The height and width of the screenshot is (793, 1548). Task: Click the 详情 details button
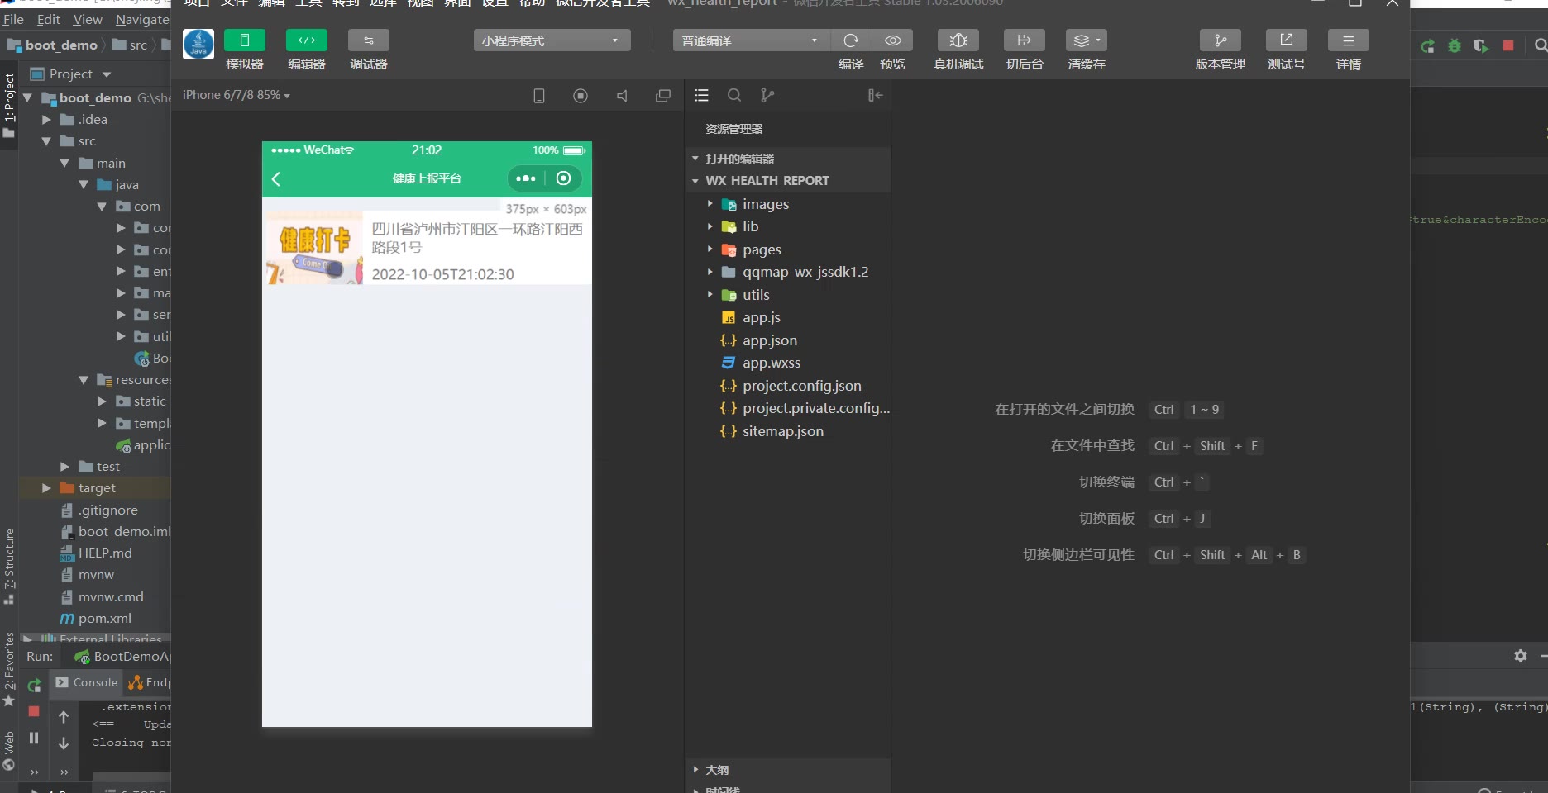point(1348,40)
